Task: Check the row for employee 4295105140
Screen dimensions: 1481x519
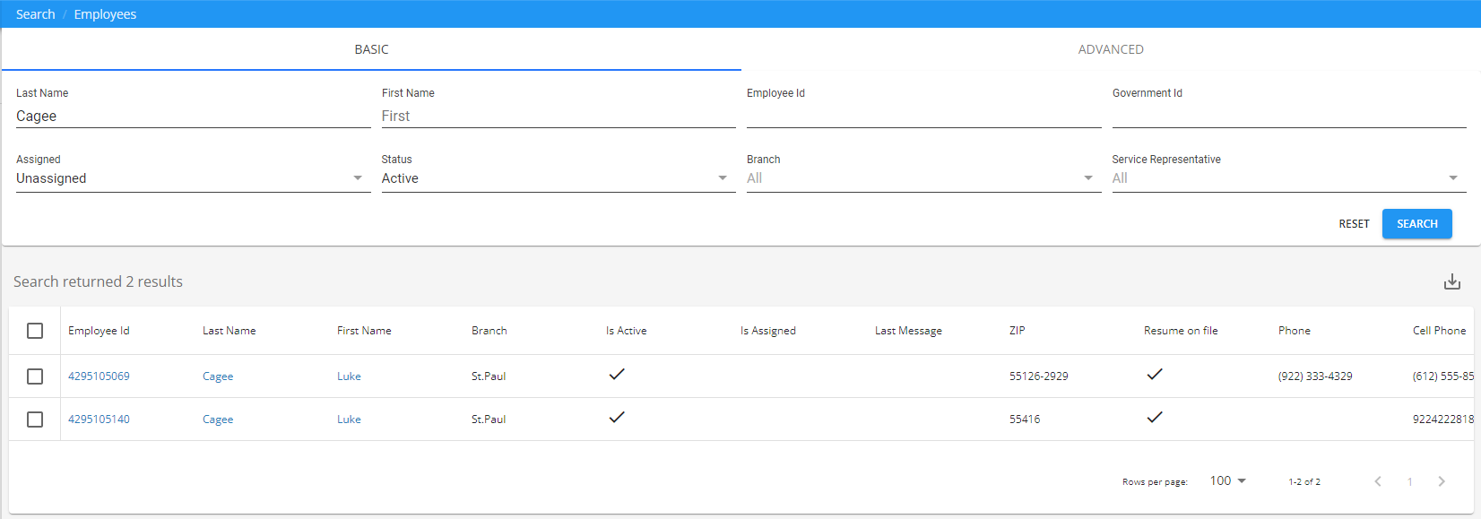Action: pyautogui.click(x=35, y=420)
